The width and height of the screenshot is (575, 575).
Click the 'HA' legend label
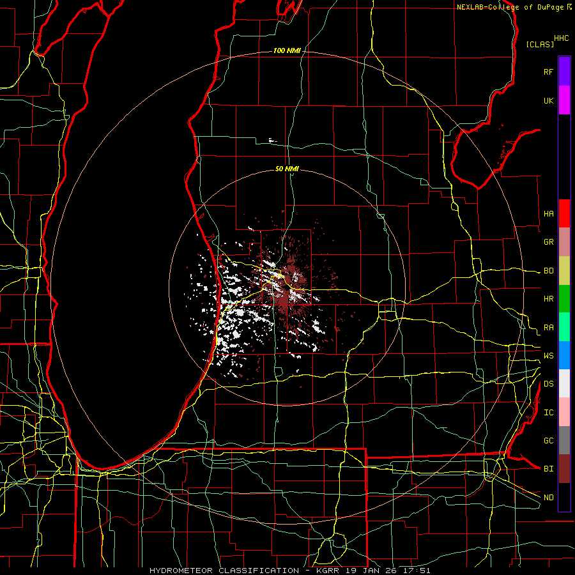coord(548,213)
